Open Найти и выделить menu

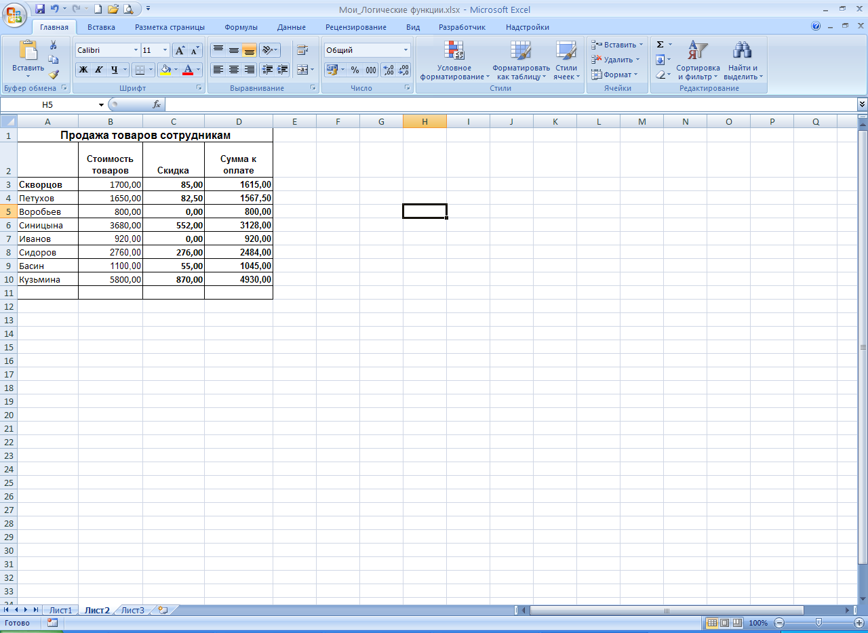pos(743,60)
